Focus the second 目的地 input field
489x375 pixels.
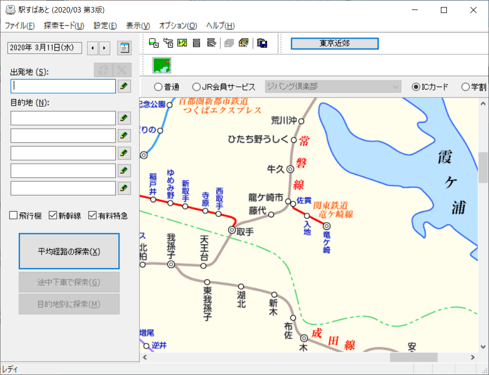[63, 136]
